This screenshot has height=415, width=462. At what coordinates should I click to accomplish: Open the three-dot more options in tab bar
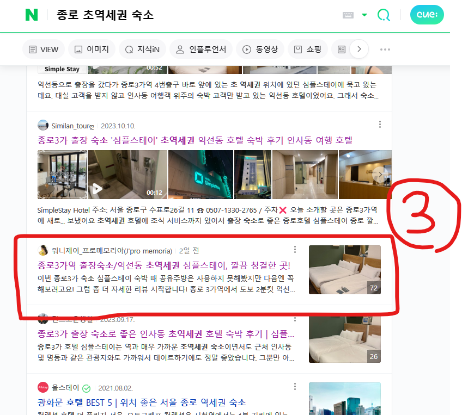pyautogui.click(x=385, y=49)
